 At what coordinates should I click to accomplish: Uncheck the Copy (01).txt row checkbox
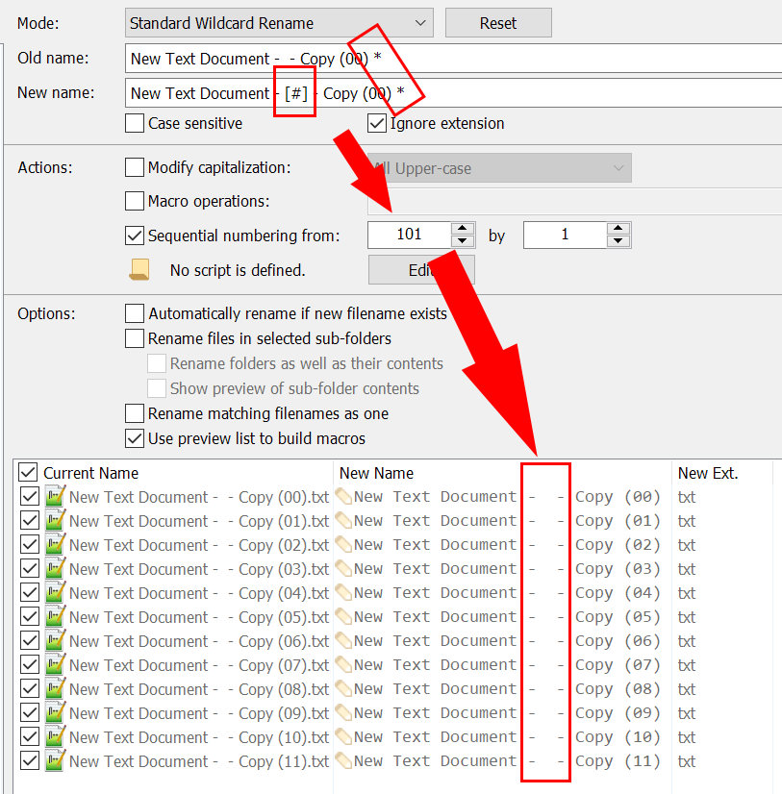[x=30, y=520]
